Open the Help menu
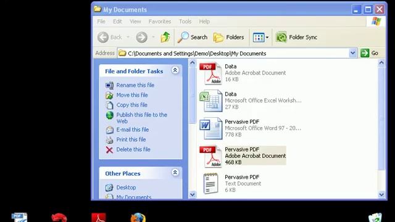Viewport: 395px width, 222px height. click(204, 22)
